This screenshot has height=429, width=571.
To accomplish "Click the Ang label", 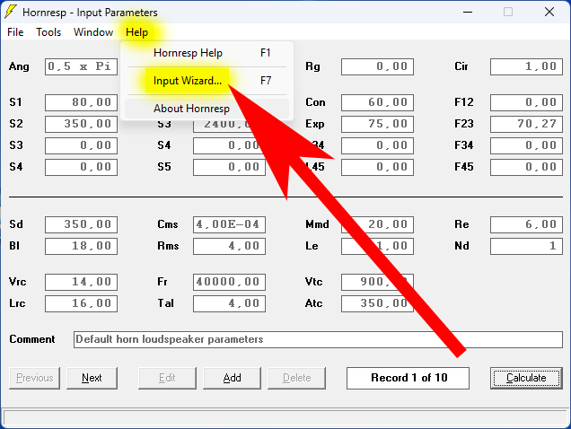I will click(19, 66).
